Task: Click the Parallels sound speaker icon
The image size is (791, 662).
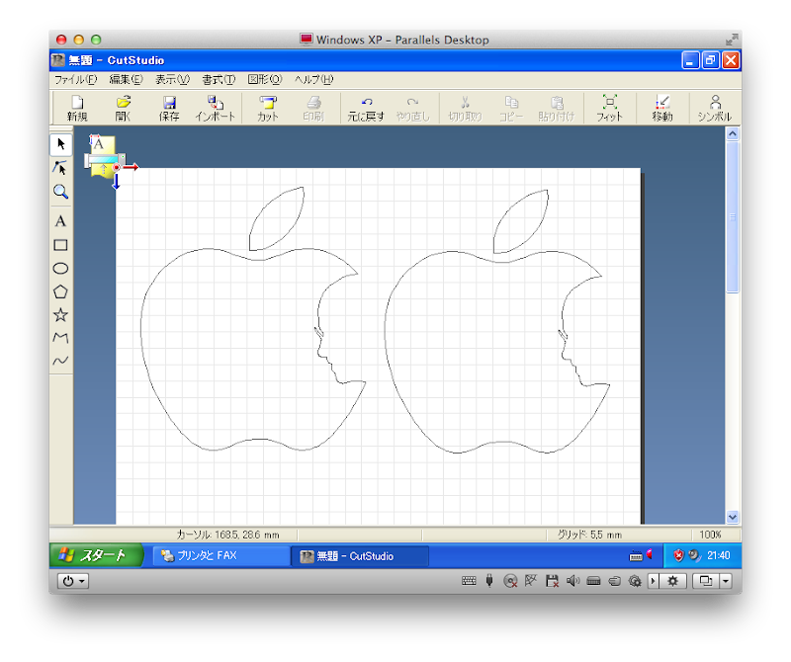Action: click(573, 581)
